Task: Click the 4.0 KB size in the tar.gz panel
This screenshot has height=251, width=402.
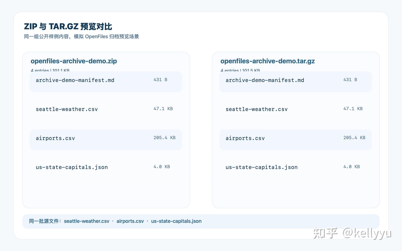Action: pos(351,167)
